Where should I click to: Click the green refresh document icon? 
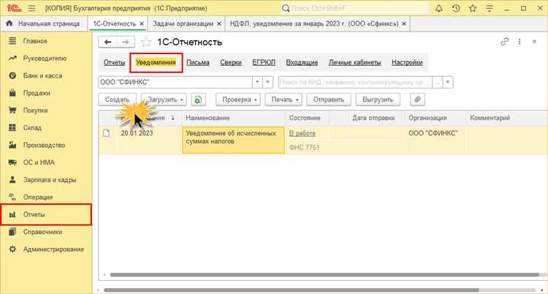198,99
